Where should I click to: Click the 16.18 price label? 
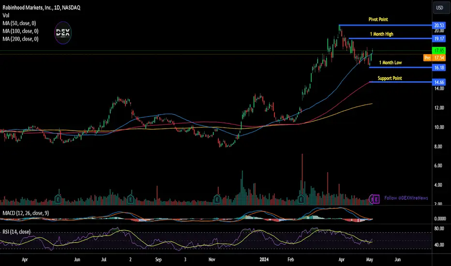(x=439, y=68)
